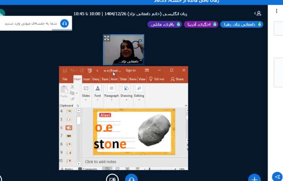Click the zoom slider handle
This screenshot has height=181, width=283.
click(x=149, y=169)
